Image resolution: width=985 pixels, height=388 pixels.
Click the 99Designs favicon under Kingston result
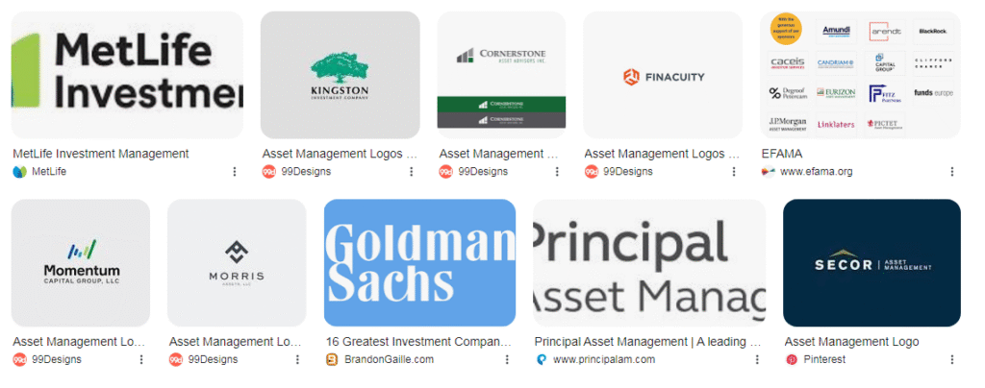269,172
